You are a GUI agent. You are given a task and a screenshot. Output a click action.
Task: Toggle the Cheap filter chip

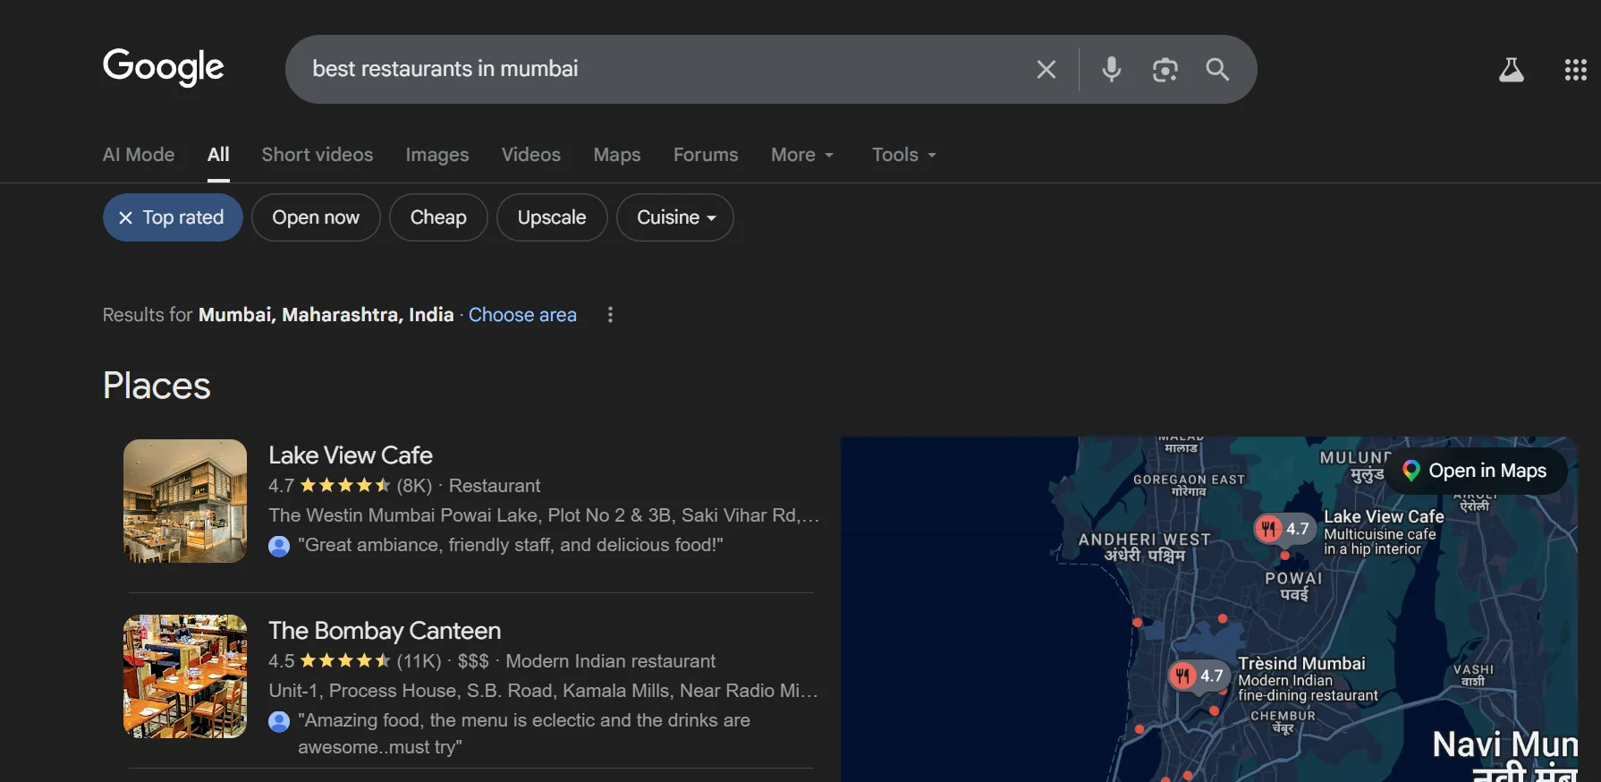coord(438,217)
